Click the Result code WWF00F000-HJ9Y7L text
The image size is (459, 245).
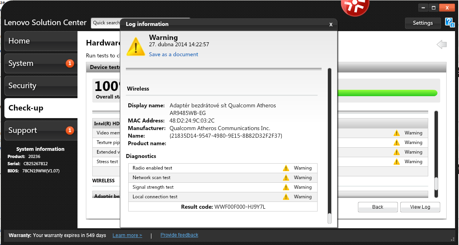[223, 207]
